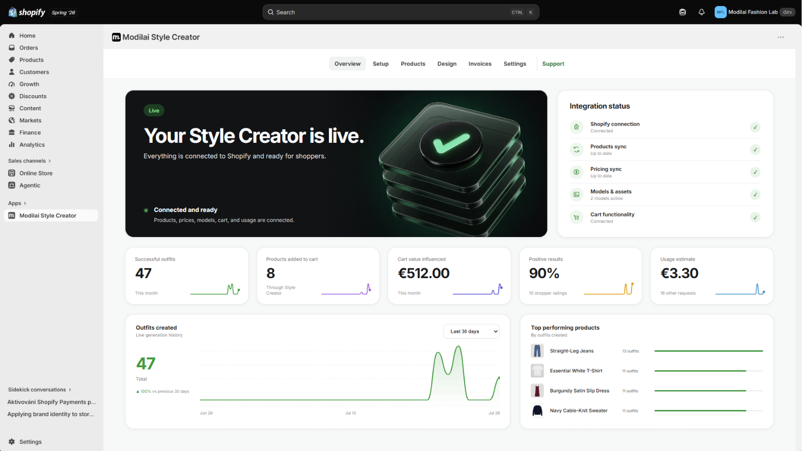Click the Products sync refresh icon
Image resolution: width=802 pixels, height=451 pixels.
pos(576,149)
